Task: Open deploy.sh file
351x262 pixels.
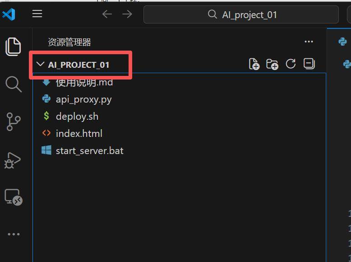Action: [x=77, y=117]
